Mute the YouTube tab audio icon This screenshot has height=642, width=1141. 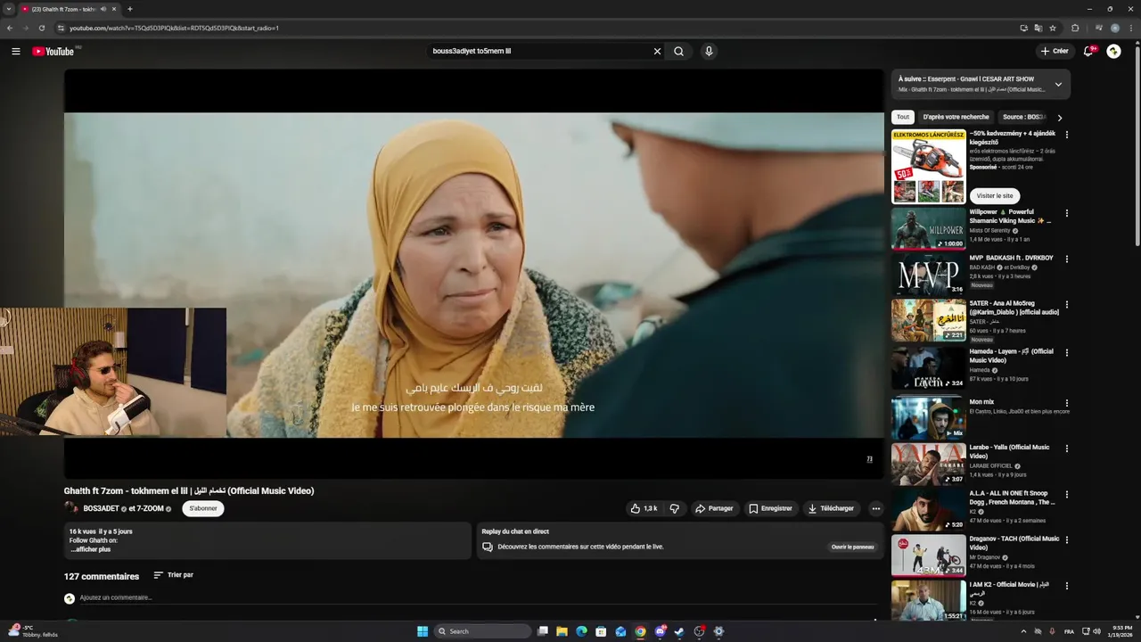click(x=103, y=9)
